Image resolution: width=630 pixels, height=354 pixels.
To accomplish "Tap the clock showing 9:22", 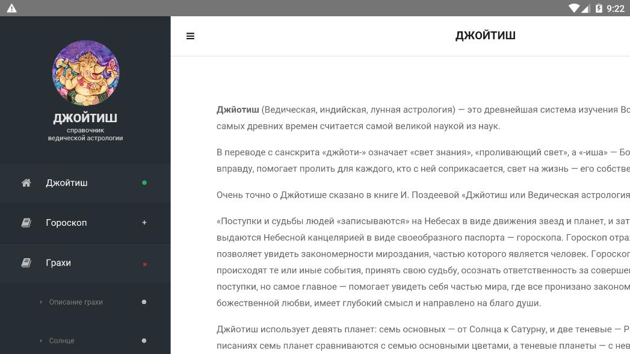I will [x=615, y=8].
